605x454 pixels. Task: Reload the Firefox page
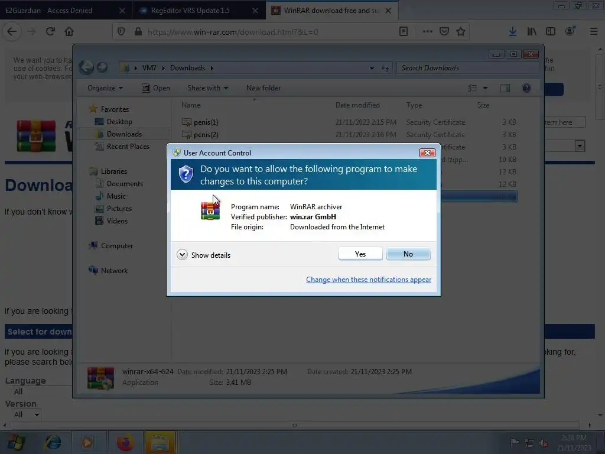[50, 32]
